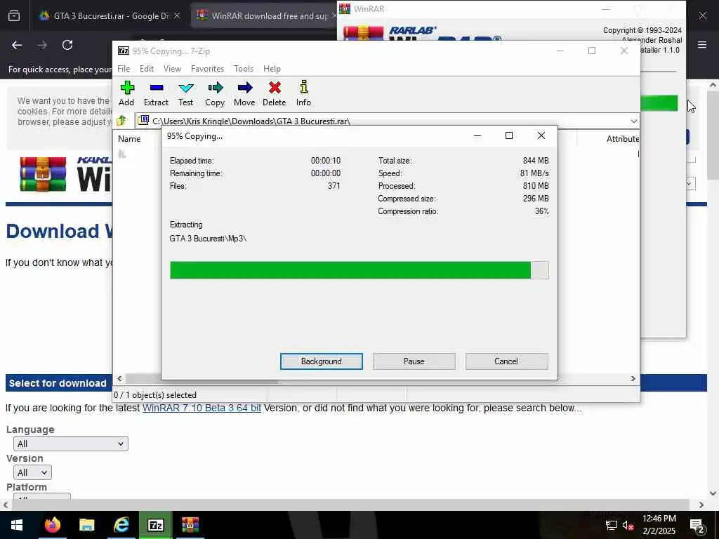This screenshot has height=539, width=719.
Task: Open the View menu in 7-Zip
Action: tap(172, 69)
